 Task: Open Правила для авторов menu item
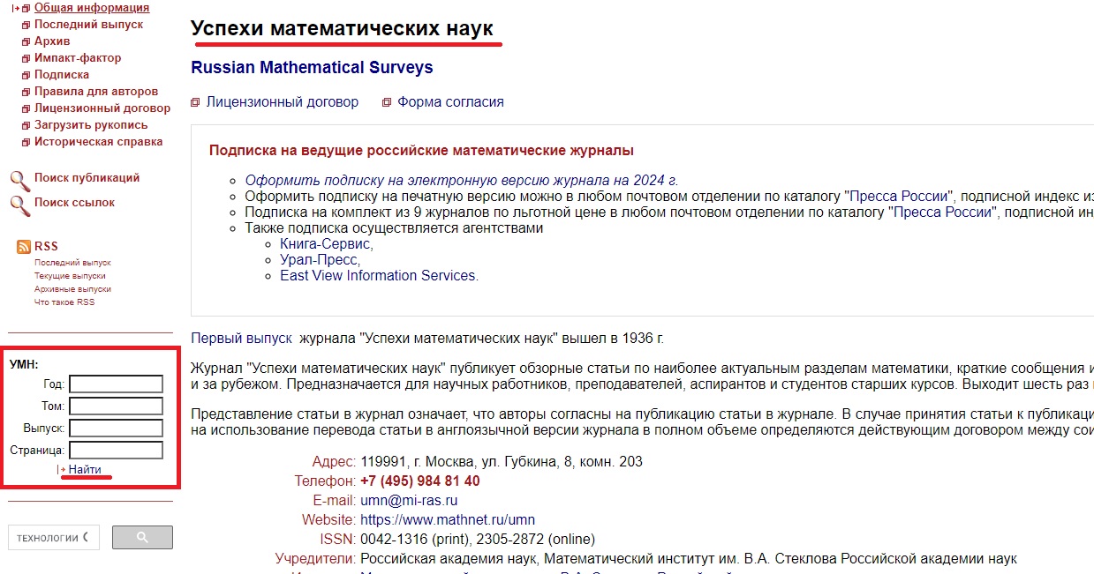pos(96,92)
